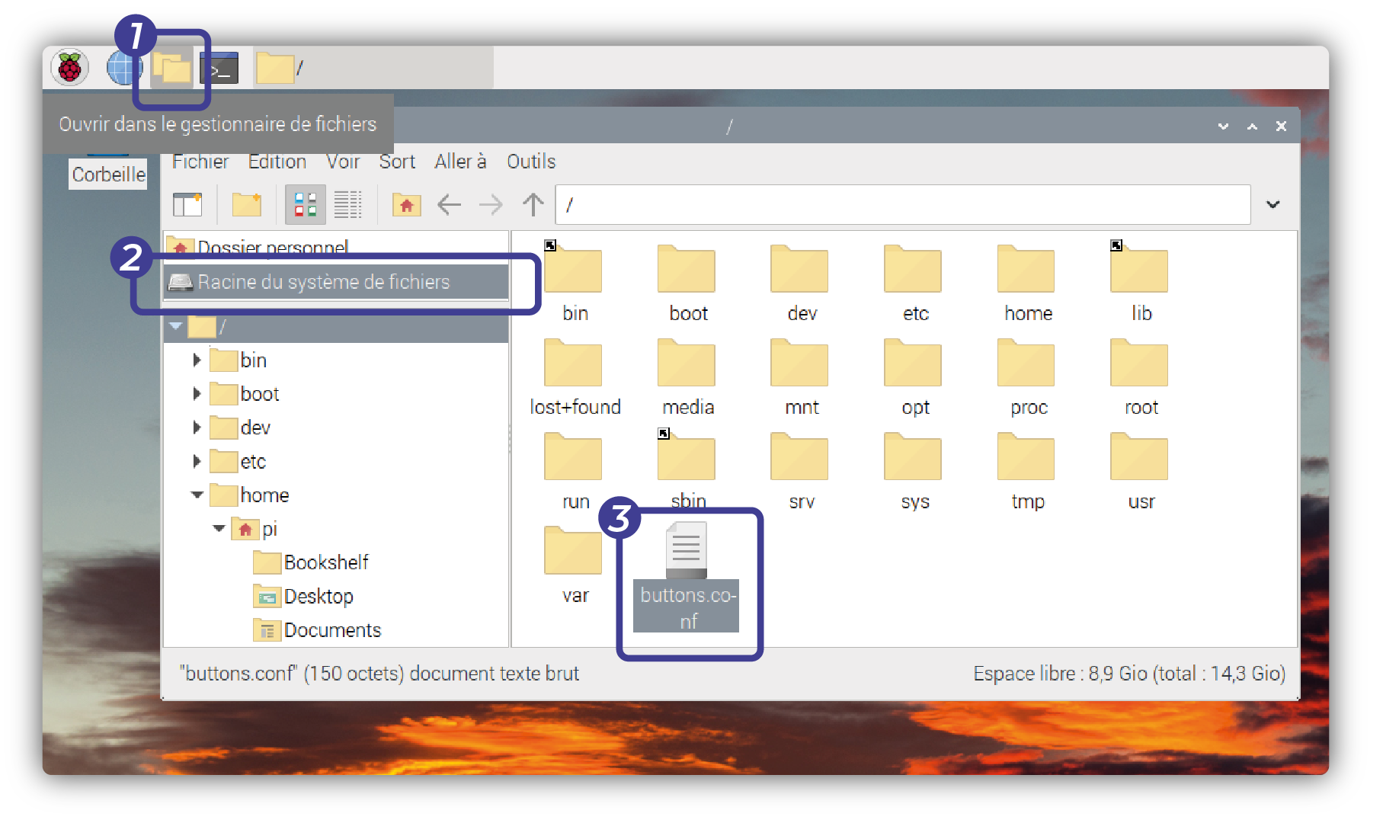The width and height of the screenshot is (1383, 823).
Task: Switch to icon view mode
Action: [306, 204]
